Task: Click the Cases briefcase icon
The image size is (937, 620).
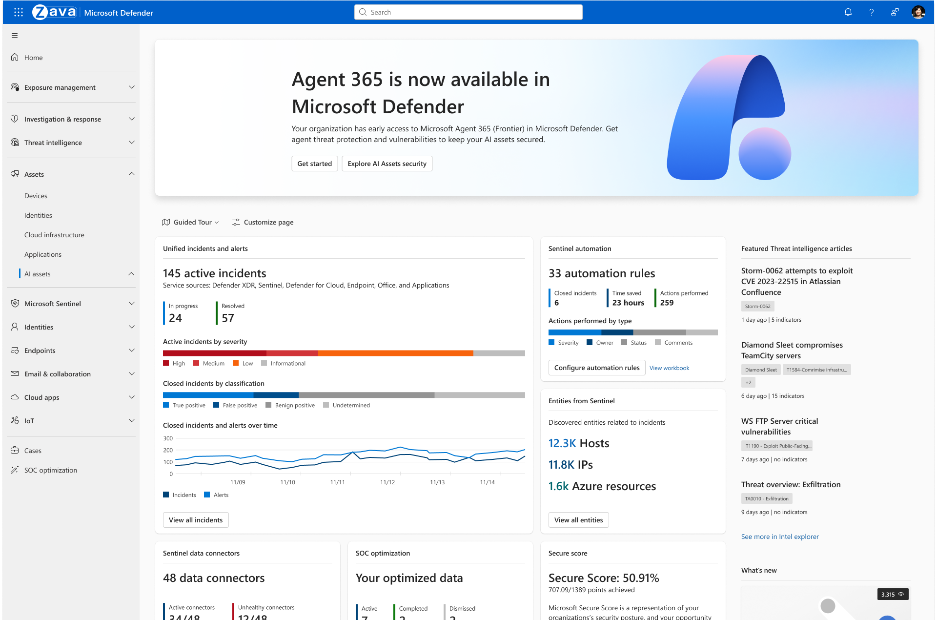Action: (15, 450)
